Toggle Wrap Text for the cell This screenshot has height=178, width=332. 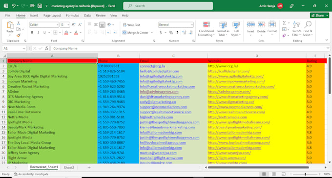131,25
